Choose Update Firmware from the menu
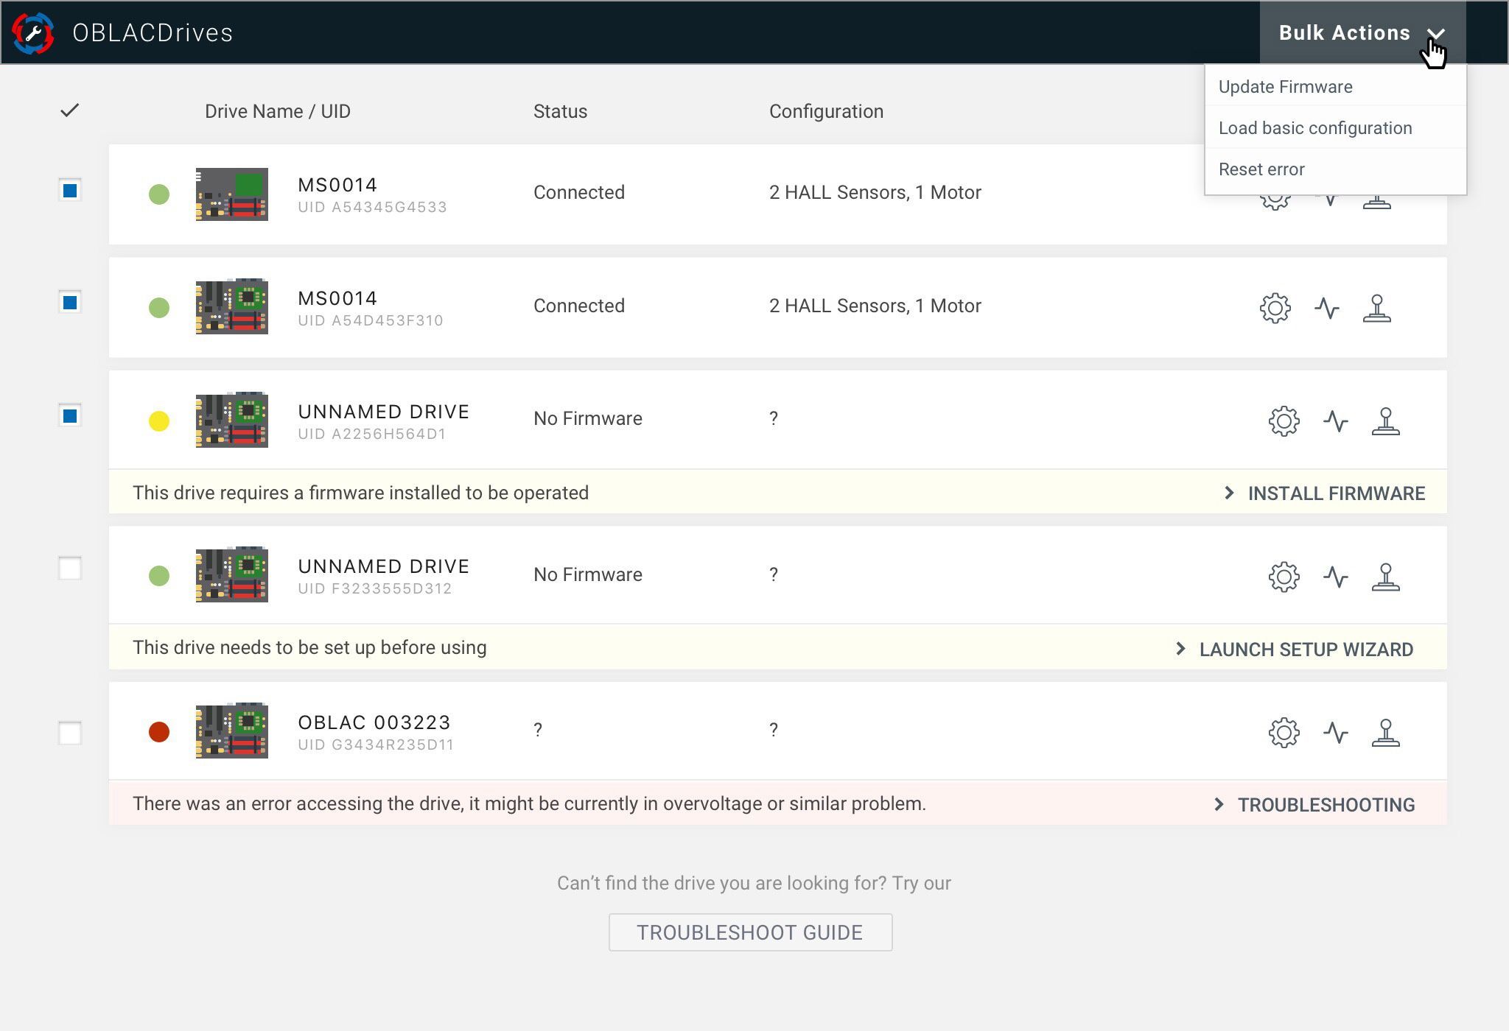This screenshot has height=1031, width=1509. [x=1285, y=87]
